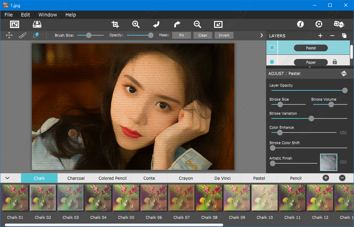
Task: Open the Help menu
Action: click(71, 15)
